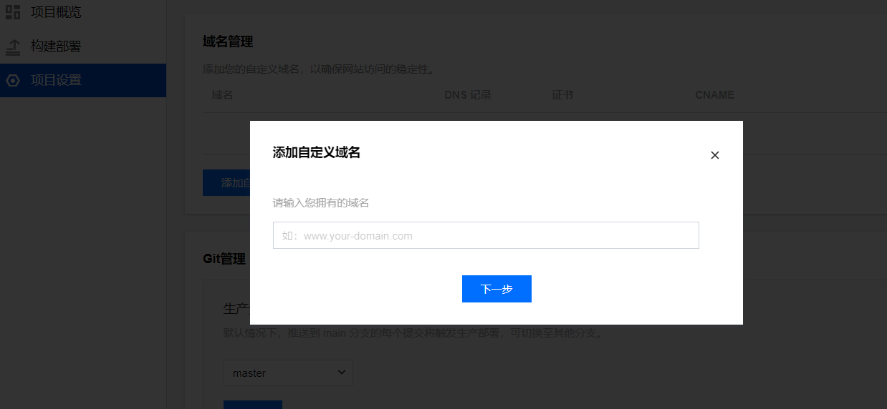
Task: Click the chevron arrow on the master selector
Action: pyautogui.click(x=342, y=373)
